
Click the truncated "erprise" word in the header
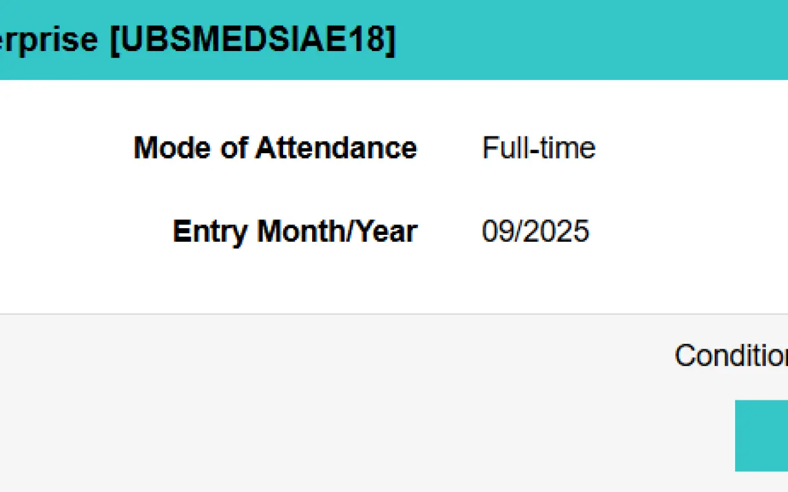click(49, 41)
